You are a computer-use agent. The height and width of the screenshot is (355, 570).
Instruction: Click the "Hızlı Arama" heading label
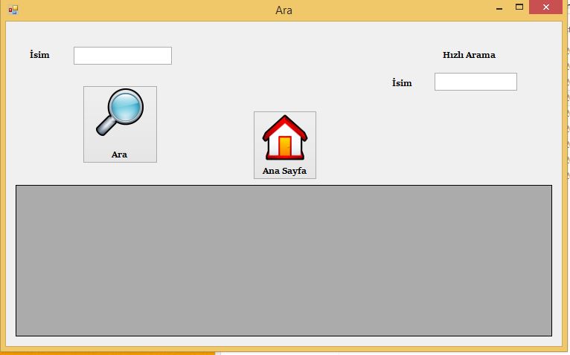click(x=469, y=55)
